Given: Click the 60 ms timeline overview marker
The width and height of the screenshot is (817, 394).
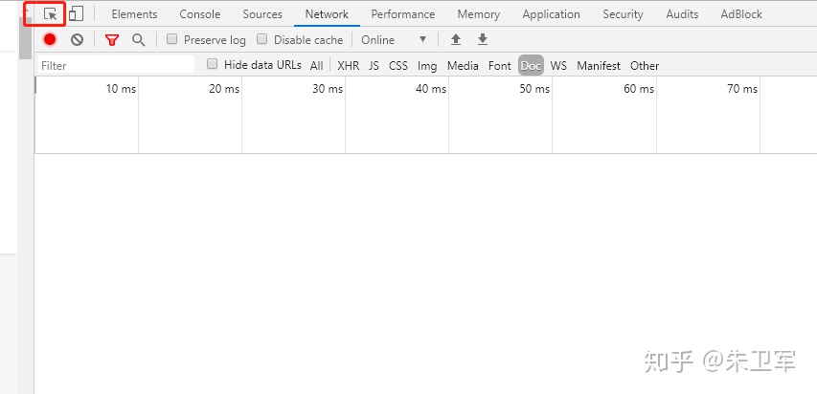Looking at the screenshot, I should click(x=639, y=89).
